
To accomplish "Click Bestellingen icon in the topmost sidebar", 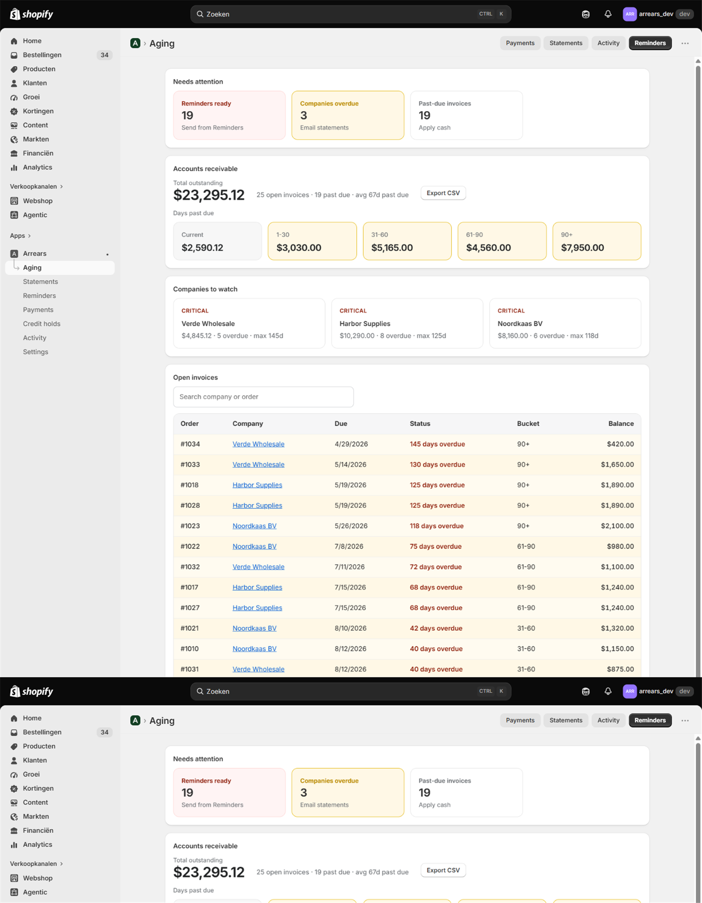I will coord(14,55).
